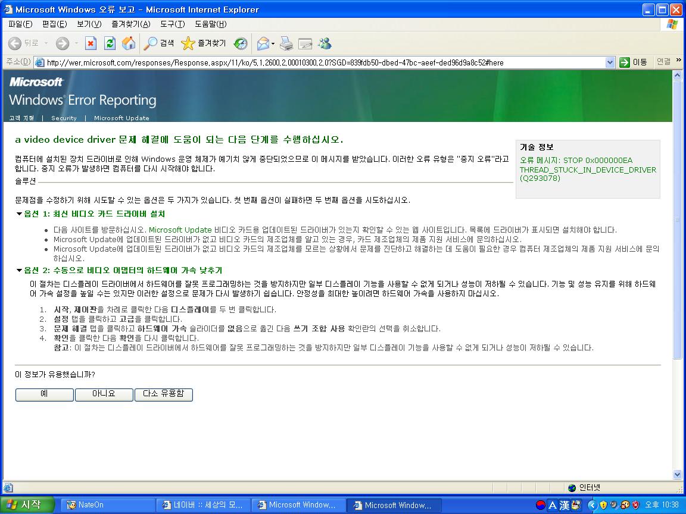The height and width of the screenshot is (514, 686).
Task: Open the IE system menu icon in title bar
Action: 8,9
